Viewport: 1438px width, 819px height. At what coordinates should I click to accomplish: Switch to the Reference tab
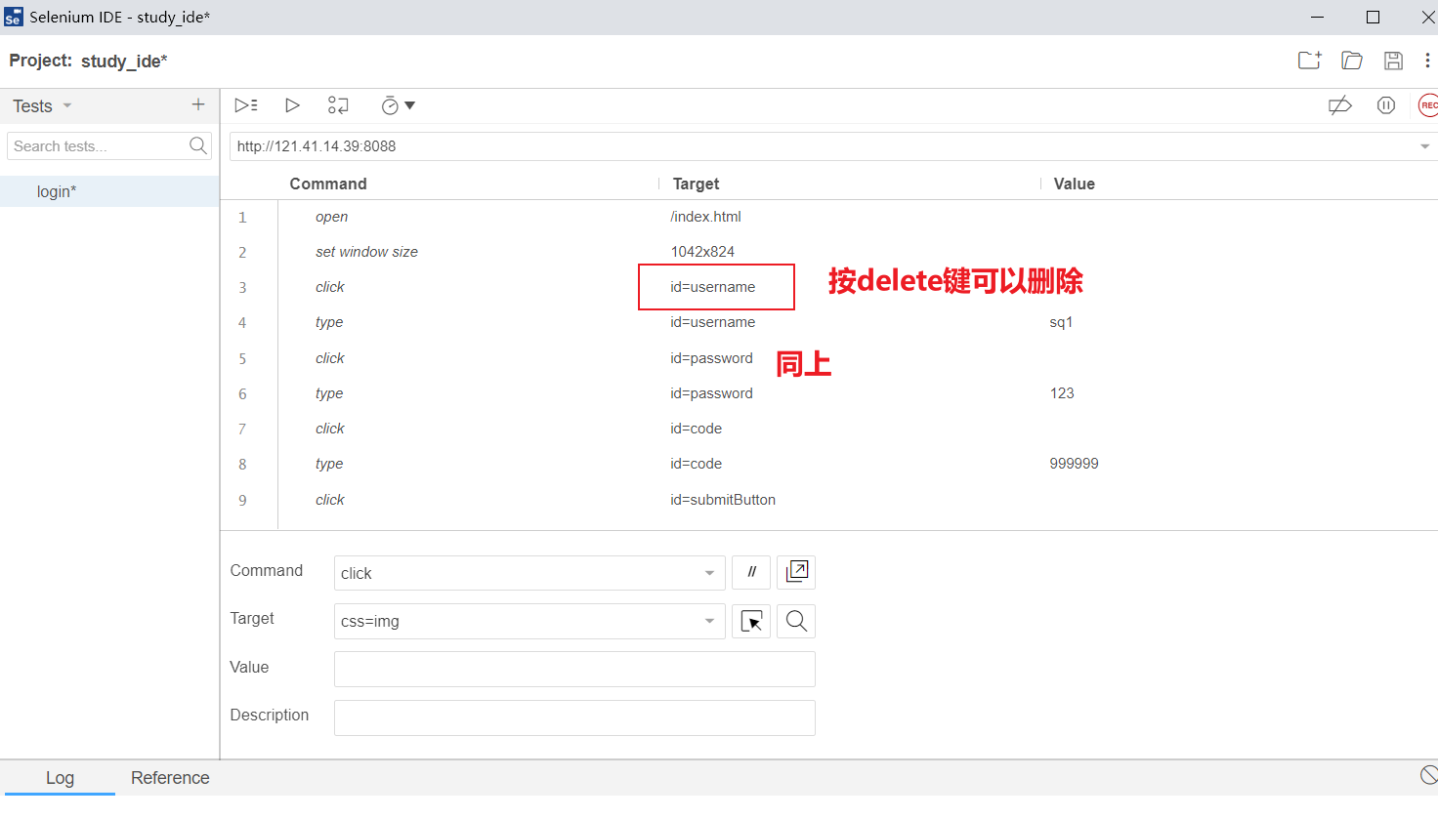170,778
